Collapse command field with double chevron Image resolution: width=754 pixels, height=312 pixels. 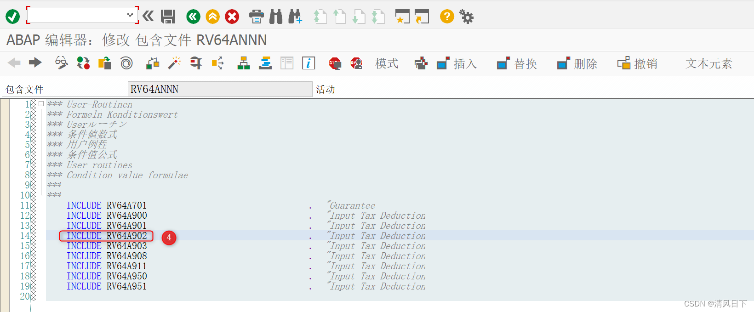148,17
